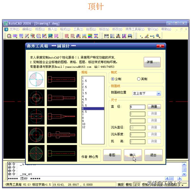Click the 建 layer toolbar icon

67,36
